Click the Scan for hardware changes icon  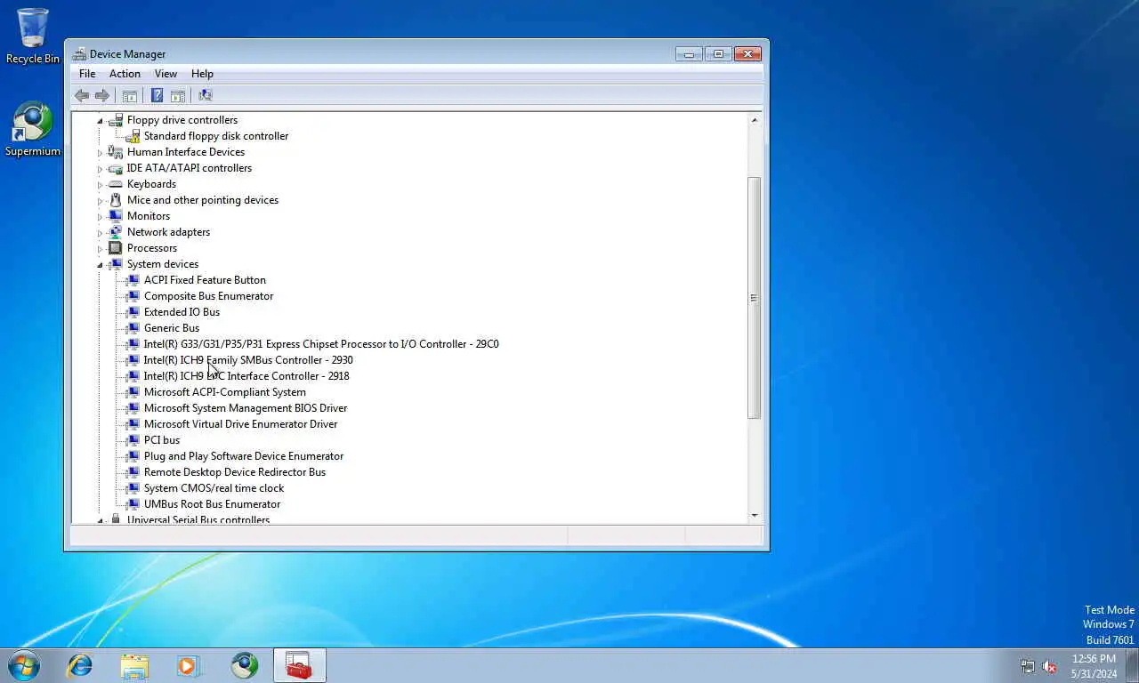[x=206, y=95]
